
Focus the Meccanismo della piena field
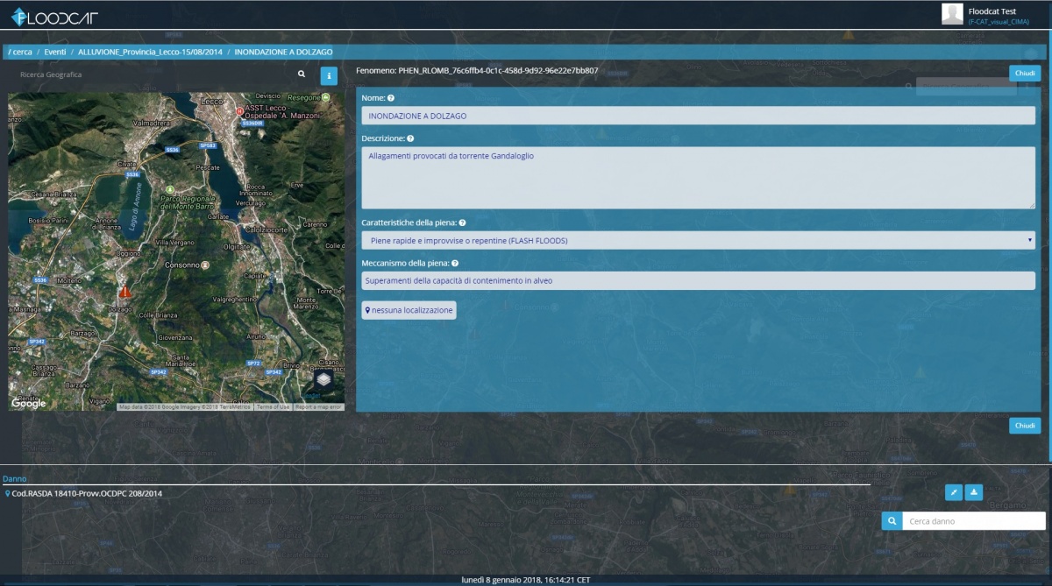pyautogui.click(x=699, y=280)
